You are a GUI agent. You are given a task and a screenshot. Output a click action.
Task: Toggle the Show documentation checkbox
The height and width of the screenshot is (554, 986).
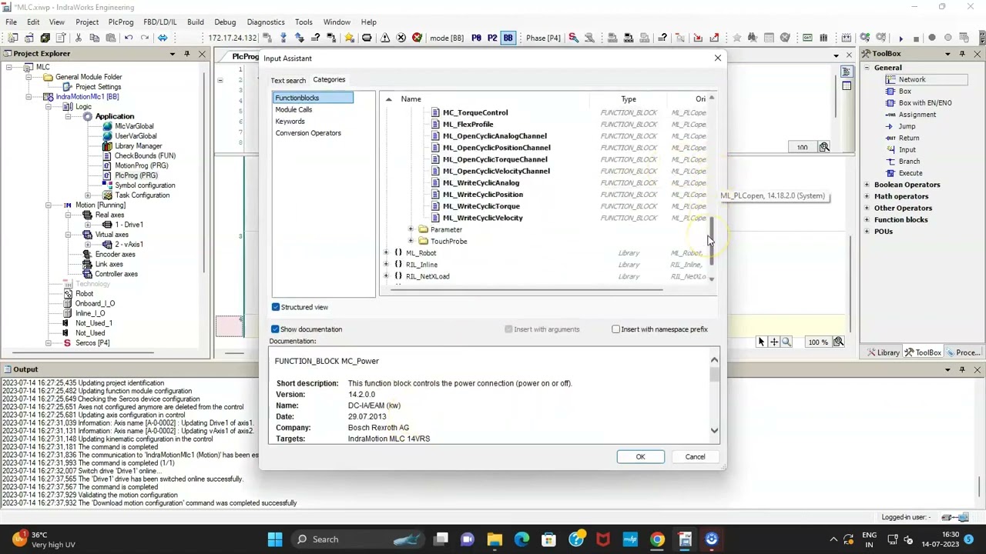(x=275, y=329)
